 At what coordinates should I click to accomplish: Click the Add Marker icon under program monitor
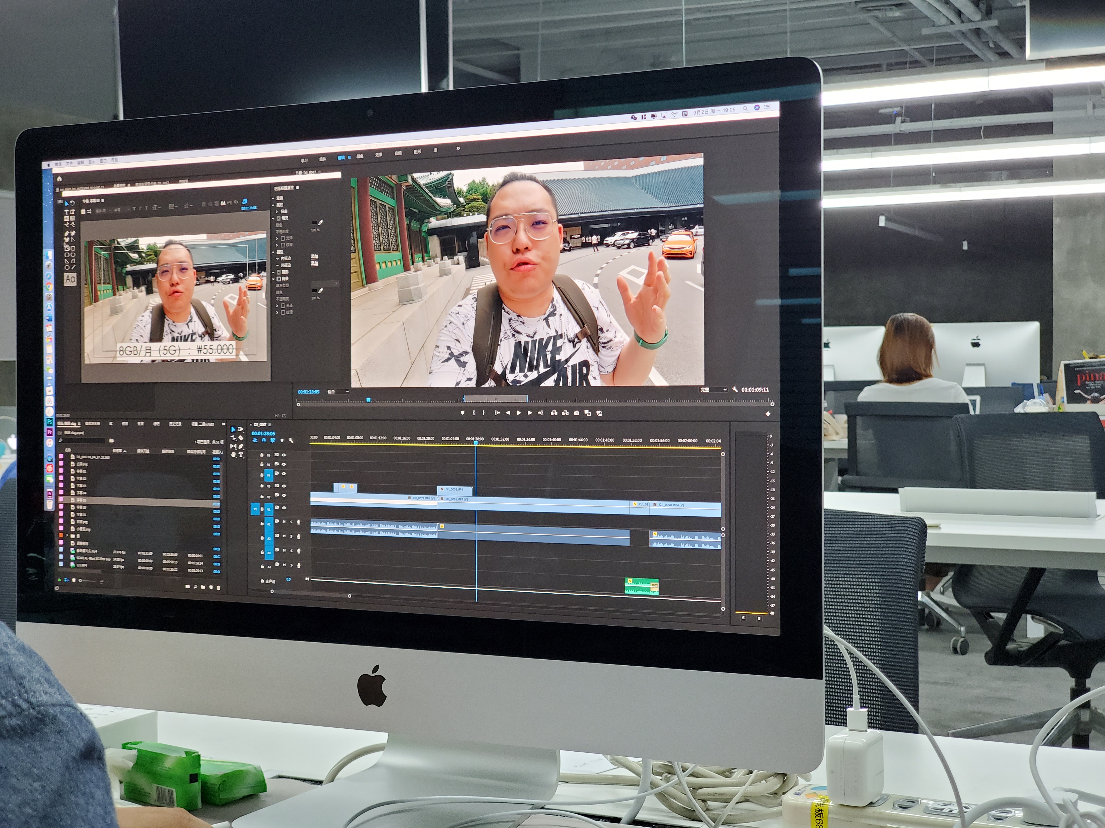coord(462,413)
